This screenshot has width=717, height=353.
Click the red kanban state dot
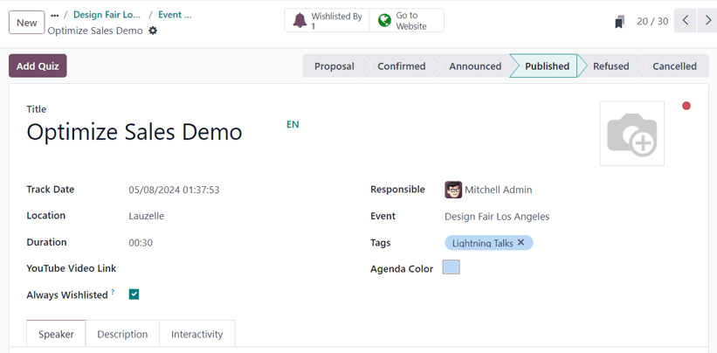click(x=686, y=106)
